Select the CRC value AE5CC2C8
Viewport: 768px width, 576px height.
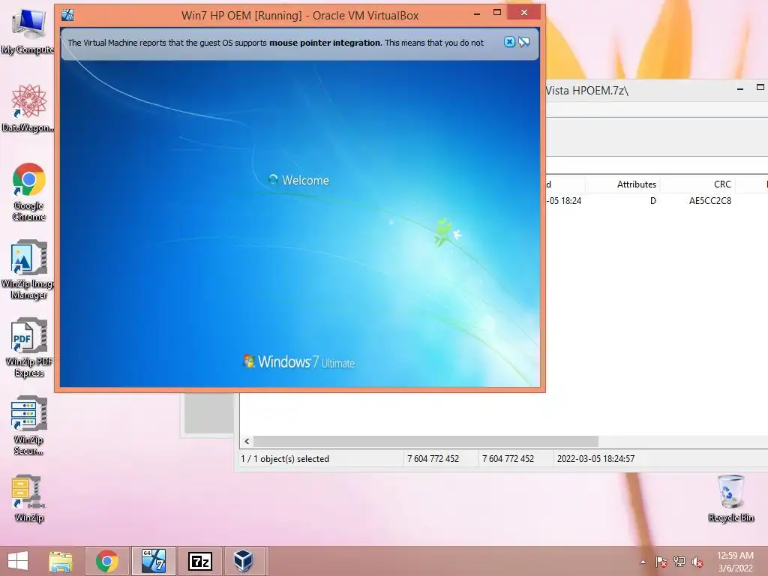pos(710,201)
